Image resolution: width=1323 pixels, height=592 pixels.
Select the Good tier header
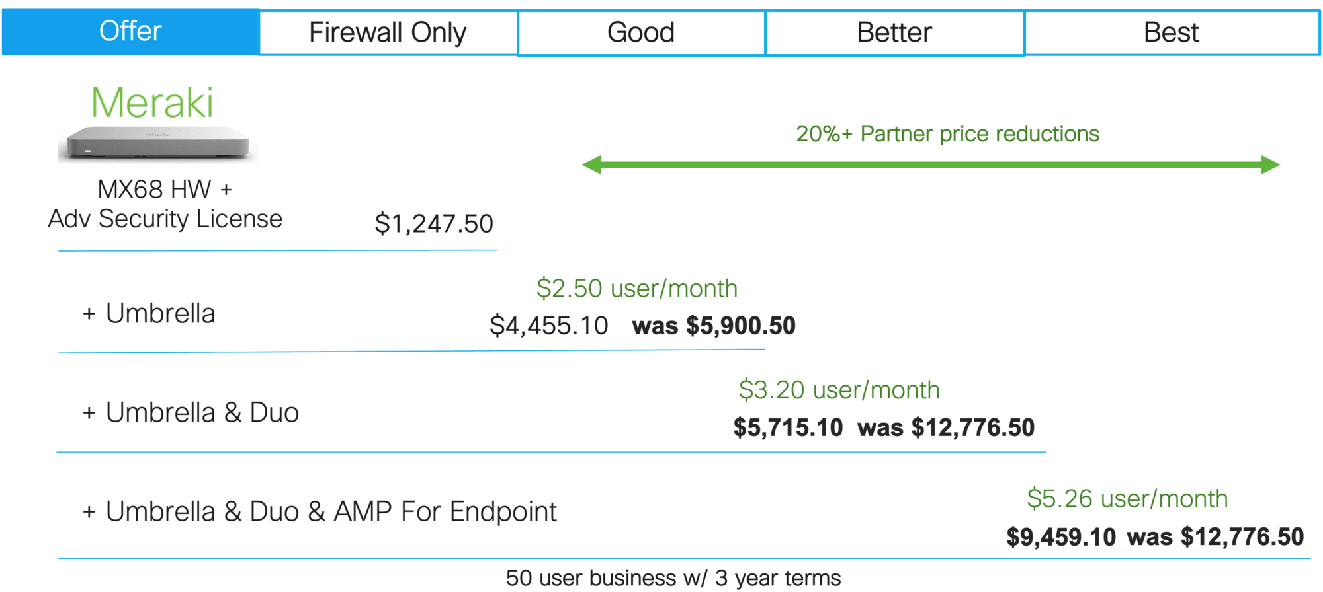pos(641,32)
